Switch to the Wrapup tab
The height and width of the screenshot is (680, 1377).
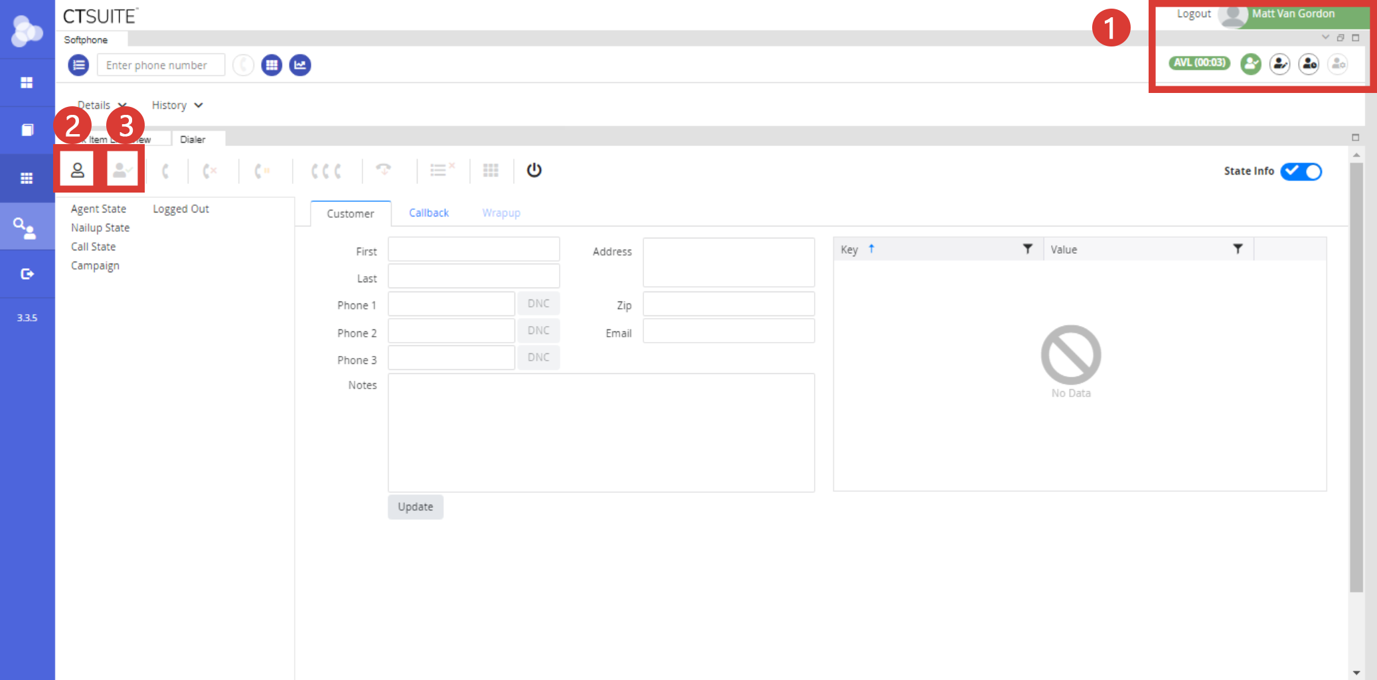(x=501, y=213)
